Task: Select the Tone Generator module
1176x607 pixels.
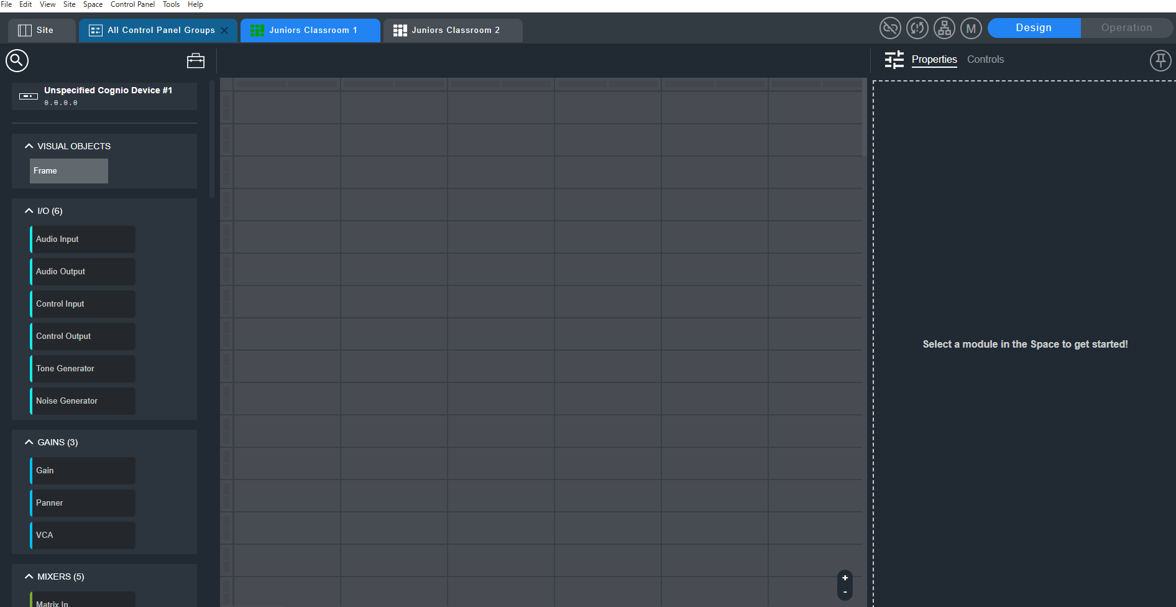Action: click(x=83, y=369)
